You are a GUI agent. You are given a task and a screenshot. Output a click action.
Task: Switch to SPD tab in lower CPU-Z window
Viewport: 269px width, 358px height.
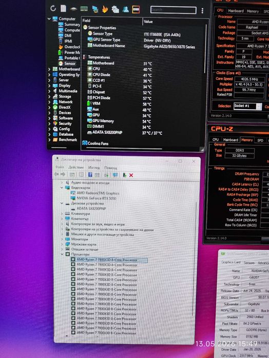click(260, 140)
